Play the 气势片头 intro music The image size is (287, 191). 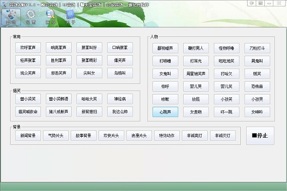[56, 136]
